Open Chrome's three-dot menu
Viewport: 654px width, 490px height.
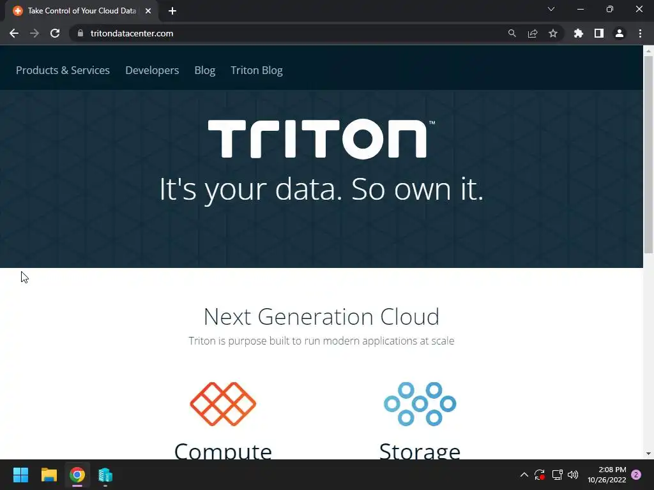640,33
